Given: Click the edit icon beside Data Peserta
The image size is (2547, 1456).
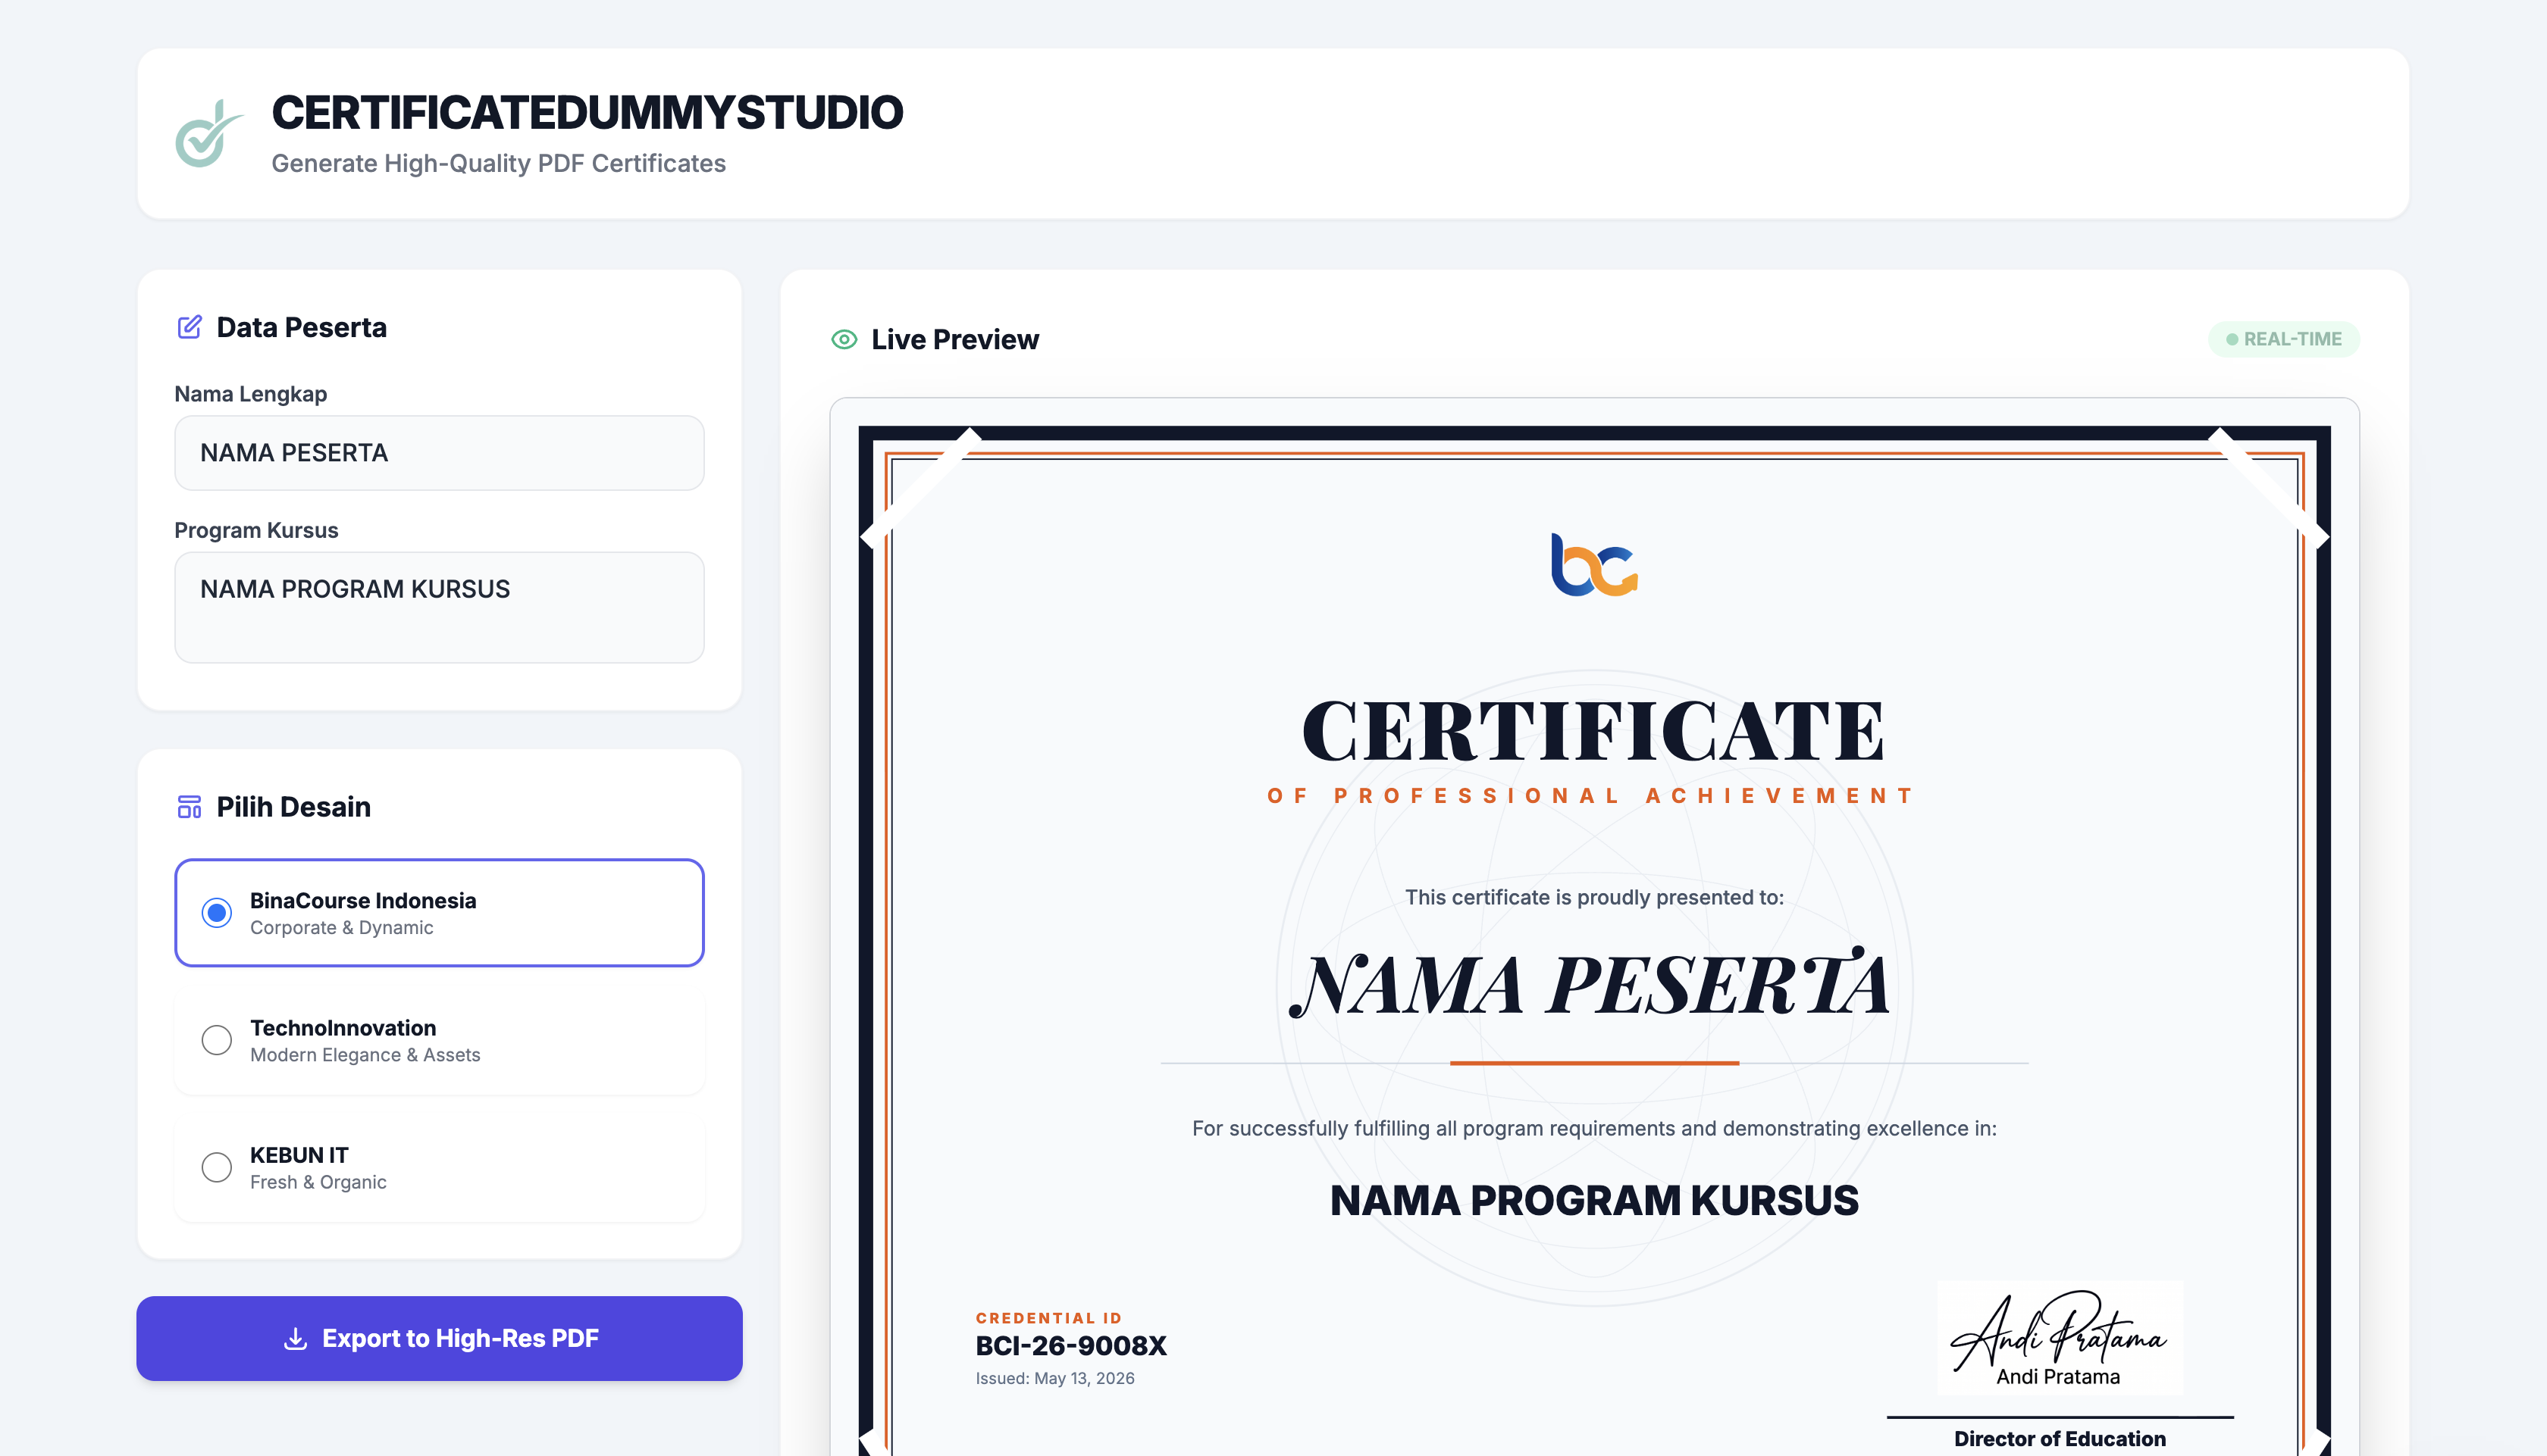Looking at the screenshot, I should tap(189, 327).
